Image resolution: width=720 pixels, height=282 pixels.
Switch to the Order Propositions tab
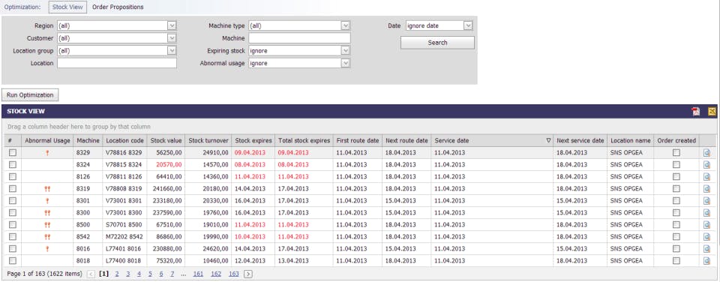click(118, 7)
